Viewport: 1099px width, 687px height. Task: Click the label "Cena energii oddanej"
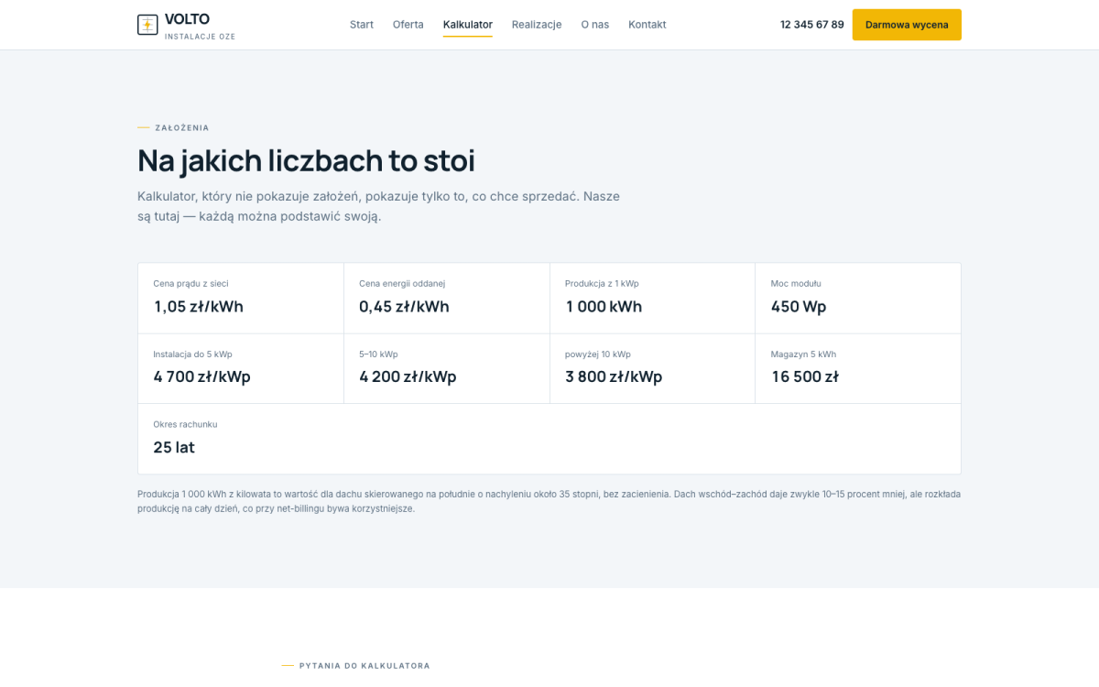coord(402,284)
